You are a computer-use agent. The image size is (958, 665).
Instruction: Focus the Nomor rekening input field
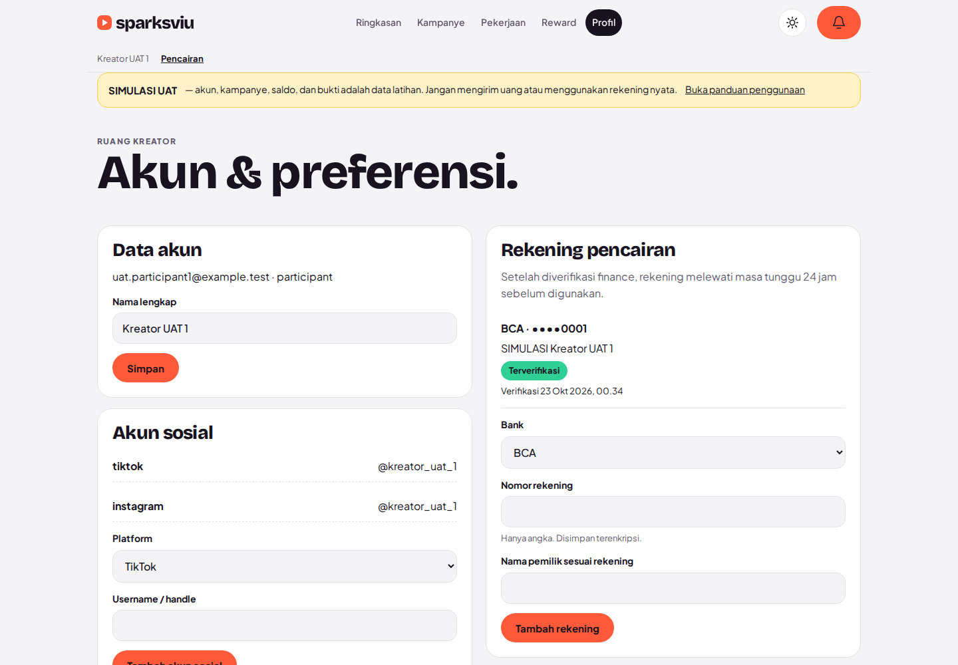(x=673, y=512)
